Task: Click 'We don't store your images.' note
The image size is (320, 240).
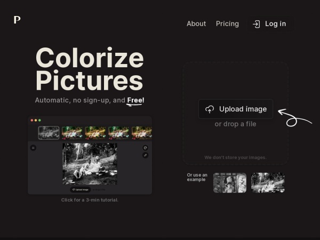Action: click(x=236, y=157)
